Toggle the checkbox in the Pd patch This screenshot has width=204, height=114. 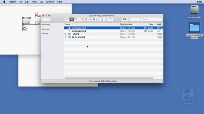tap(36, 13)
